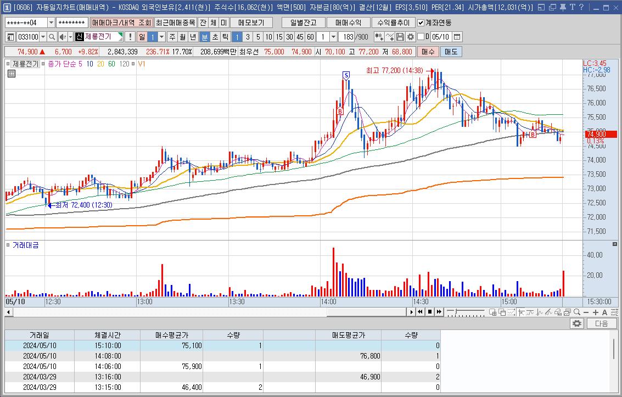Image resolution: width=622 pixels, height=397 pixels.
Task: Click the play chart replay button
Action: pyautogui.click(x=411, y=312)
